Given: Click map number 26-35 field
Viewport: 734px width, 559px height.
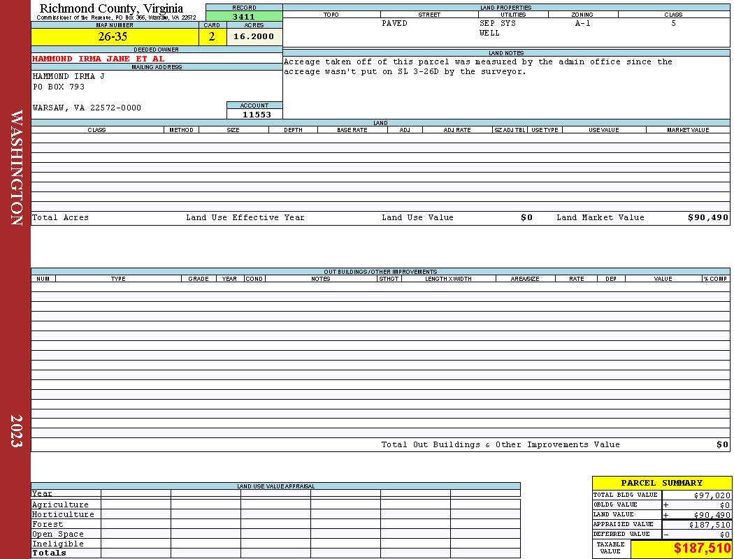Looking at the screenshot, I should (115, 36).
